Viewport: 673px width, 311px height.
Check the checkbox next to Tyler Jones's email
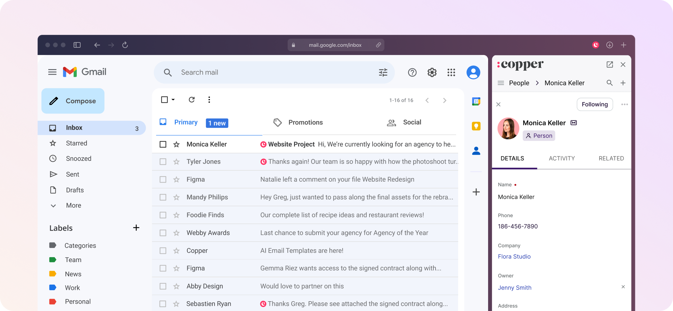[163, 161]
